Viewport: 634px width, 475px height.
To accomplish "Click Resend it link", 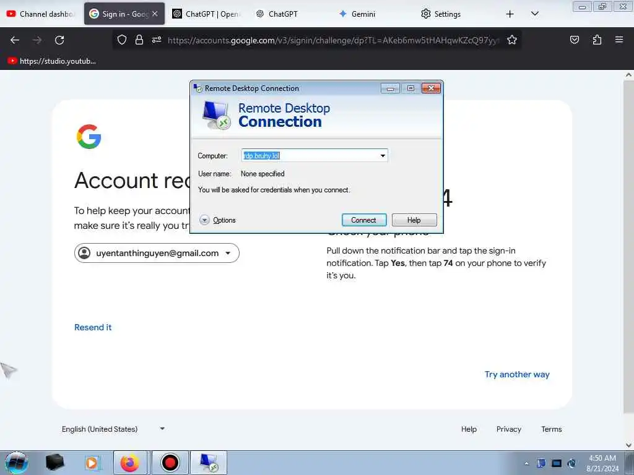I will (93, 328).
